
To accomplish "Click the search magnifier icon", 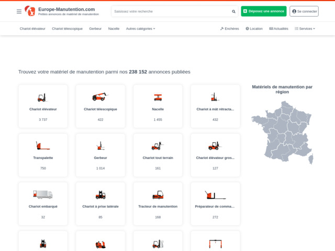I will [233, 11].
